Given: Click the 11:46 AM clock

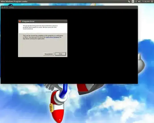Looking at the screenshot, I should click(146, 1).
